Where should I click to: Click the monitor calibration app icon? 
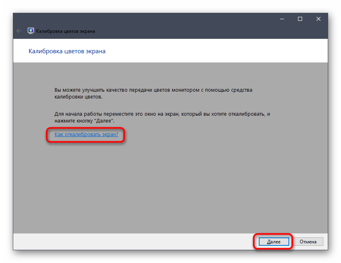click(30, 31)
